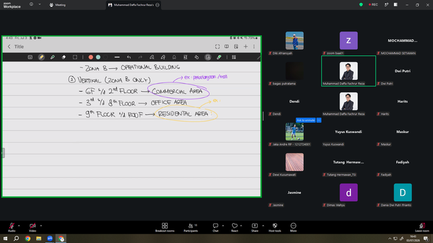Show hidden system tray icons
The image size is (433, 243).
(x=390, y=238)
